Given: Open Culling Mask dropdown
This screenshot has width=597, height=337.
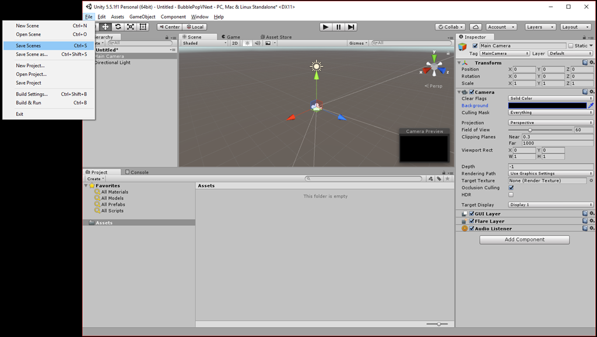Looking at the screenshot, I should 550,113.
